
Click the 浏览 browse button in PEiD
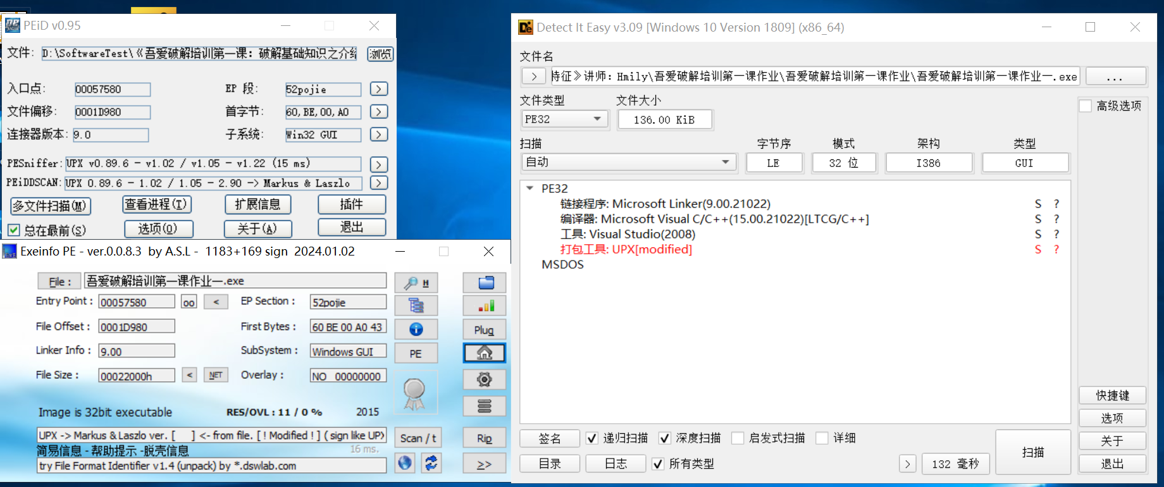(x=380, y=54)
